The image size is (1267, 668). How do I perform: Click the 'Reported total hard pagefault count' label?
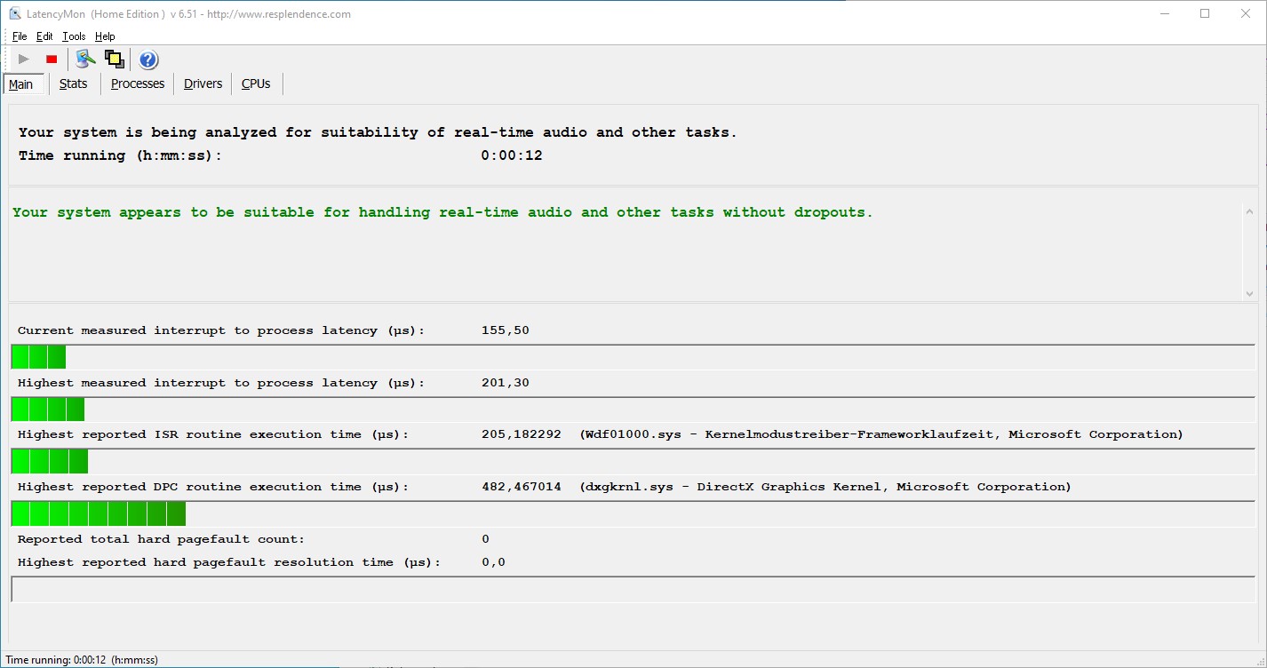[x=161, y=539]
